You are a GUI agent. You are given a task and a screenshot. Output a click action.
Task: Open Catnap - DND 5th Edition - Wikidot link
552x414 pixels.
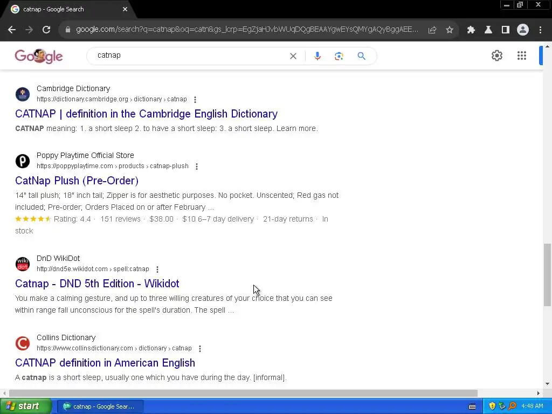(x=97, y=284)
